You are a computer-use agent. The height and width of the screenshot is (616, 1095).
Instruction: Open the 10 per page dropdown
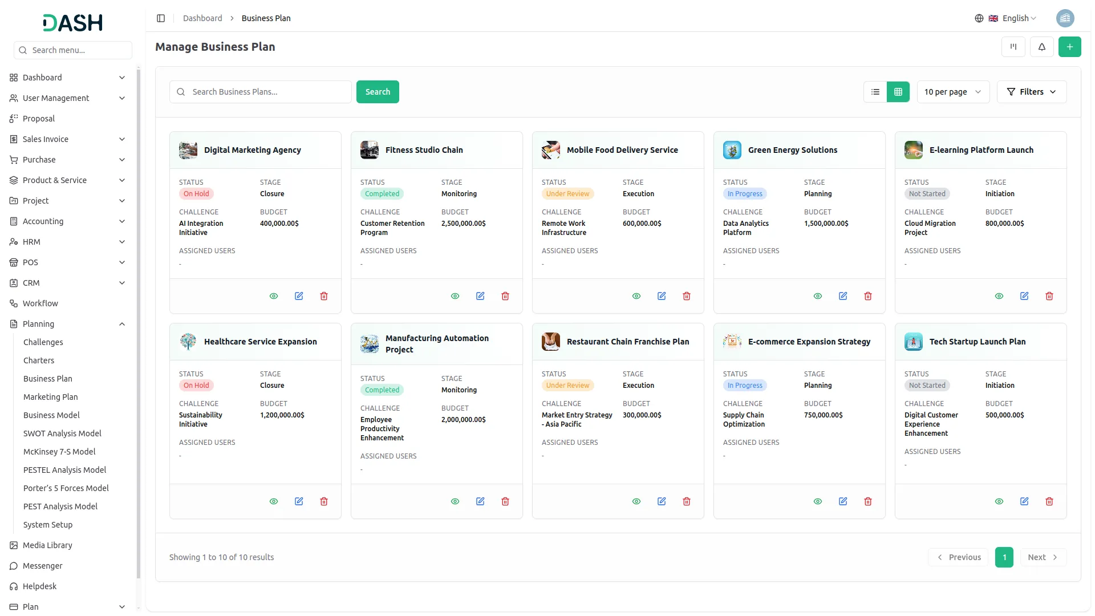pos(953,92)
